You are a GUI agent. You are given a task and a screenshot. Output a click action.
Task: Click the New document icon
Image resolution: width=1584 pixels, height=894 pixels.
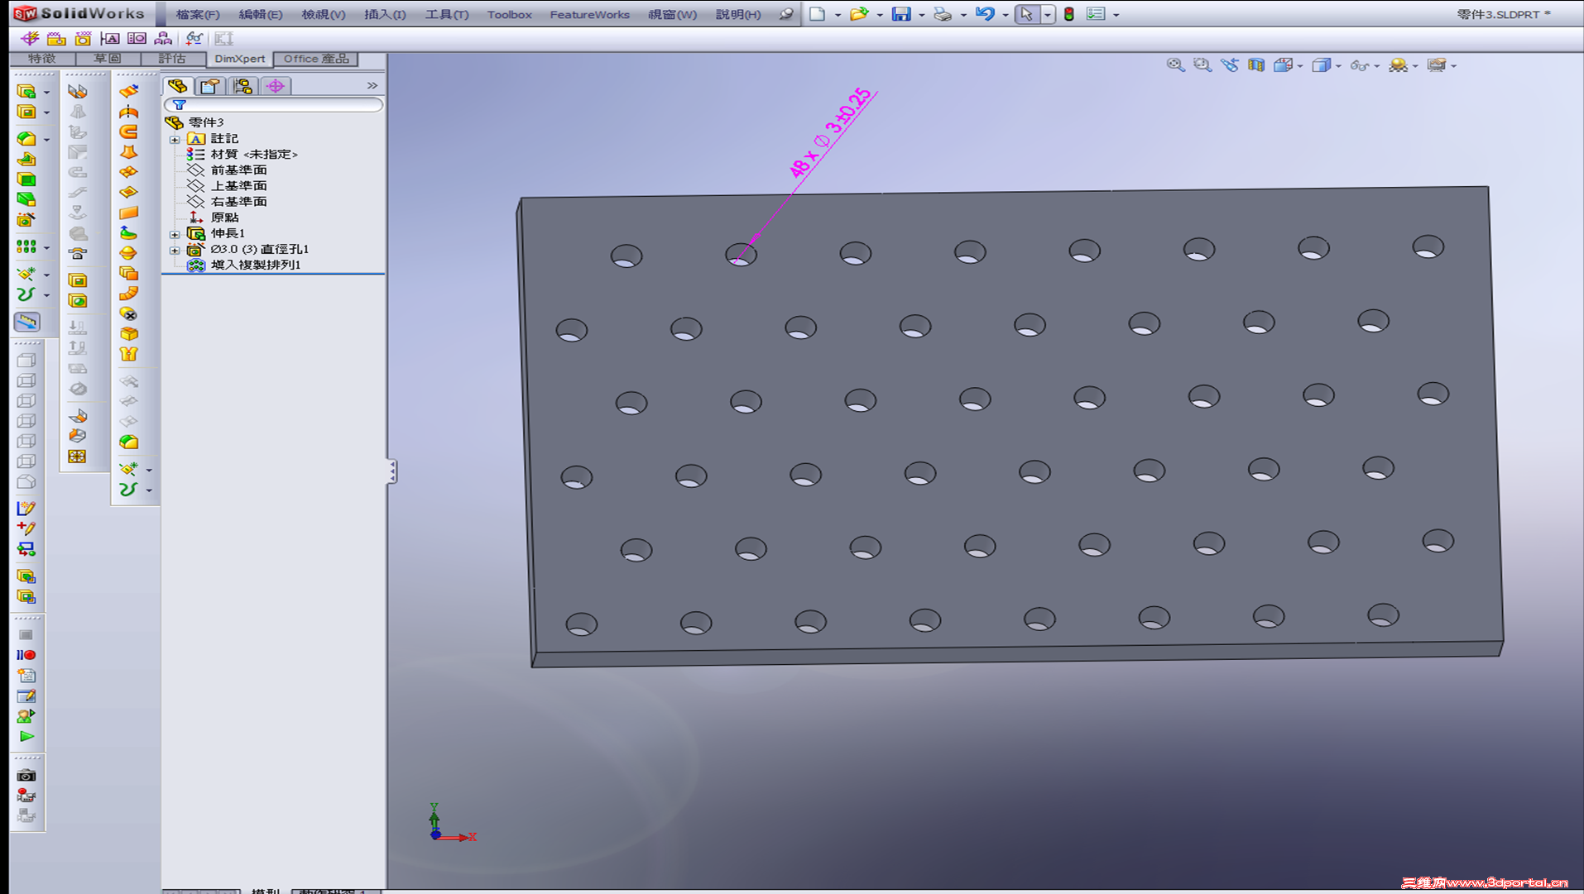(x=818, y=14)
